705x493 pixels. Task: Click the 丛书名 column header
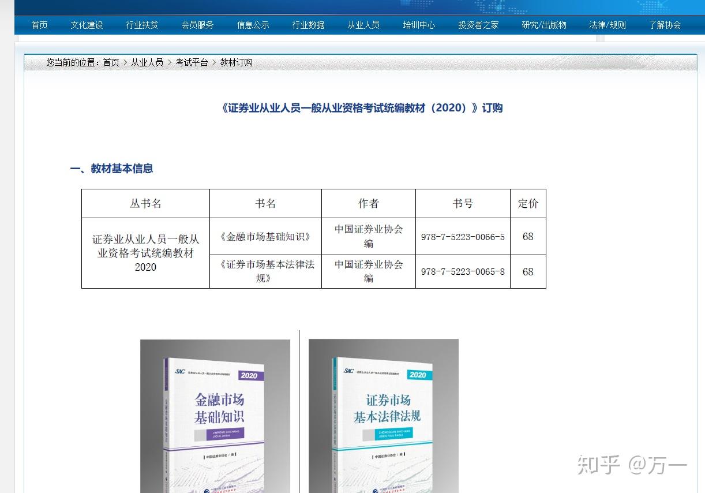click(x=145, y=203)
